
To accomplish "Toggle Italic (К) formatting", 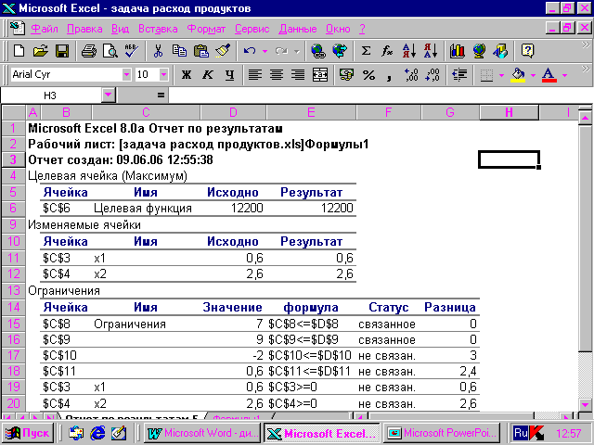I will 206,74.
